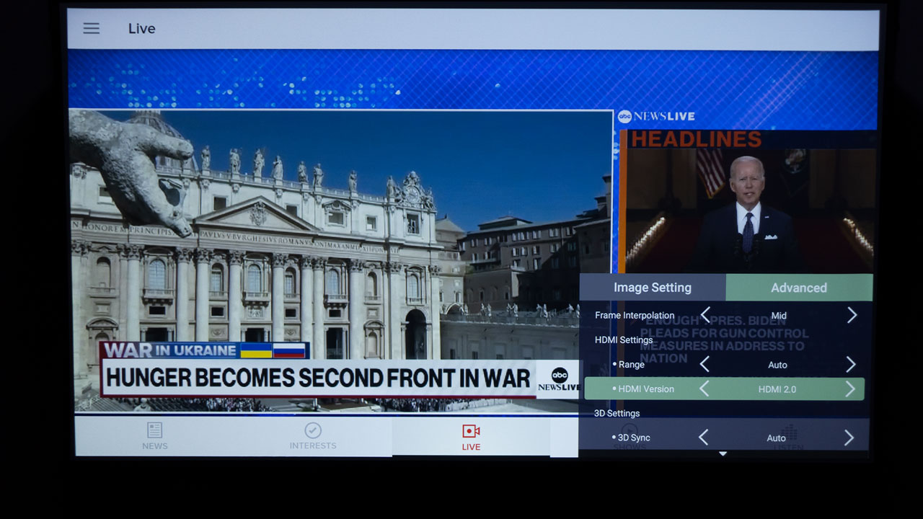The image size is (923, 519).
Task: Switch HDMI Version using right arrow
Action: click(850, 389)
